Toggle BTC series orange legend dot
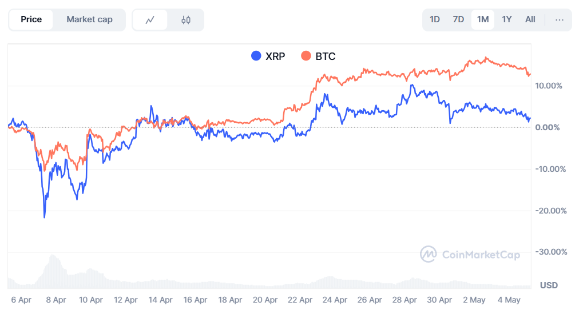The width and height of the screenshot is (579, 318). [306, 56]
